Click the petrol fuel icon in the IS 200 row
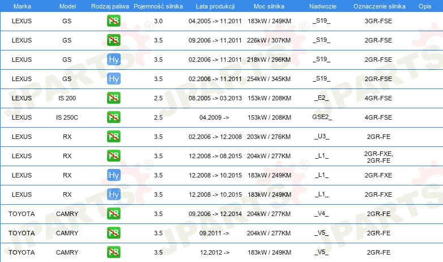443x262 pixels. [113, 98]
